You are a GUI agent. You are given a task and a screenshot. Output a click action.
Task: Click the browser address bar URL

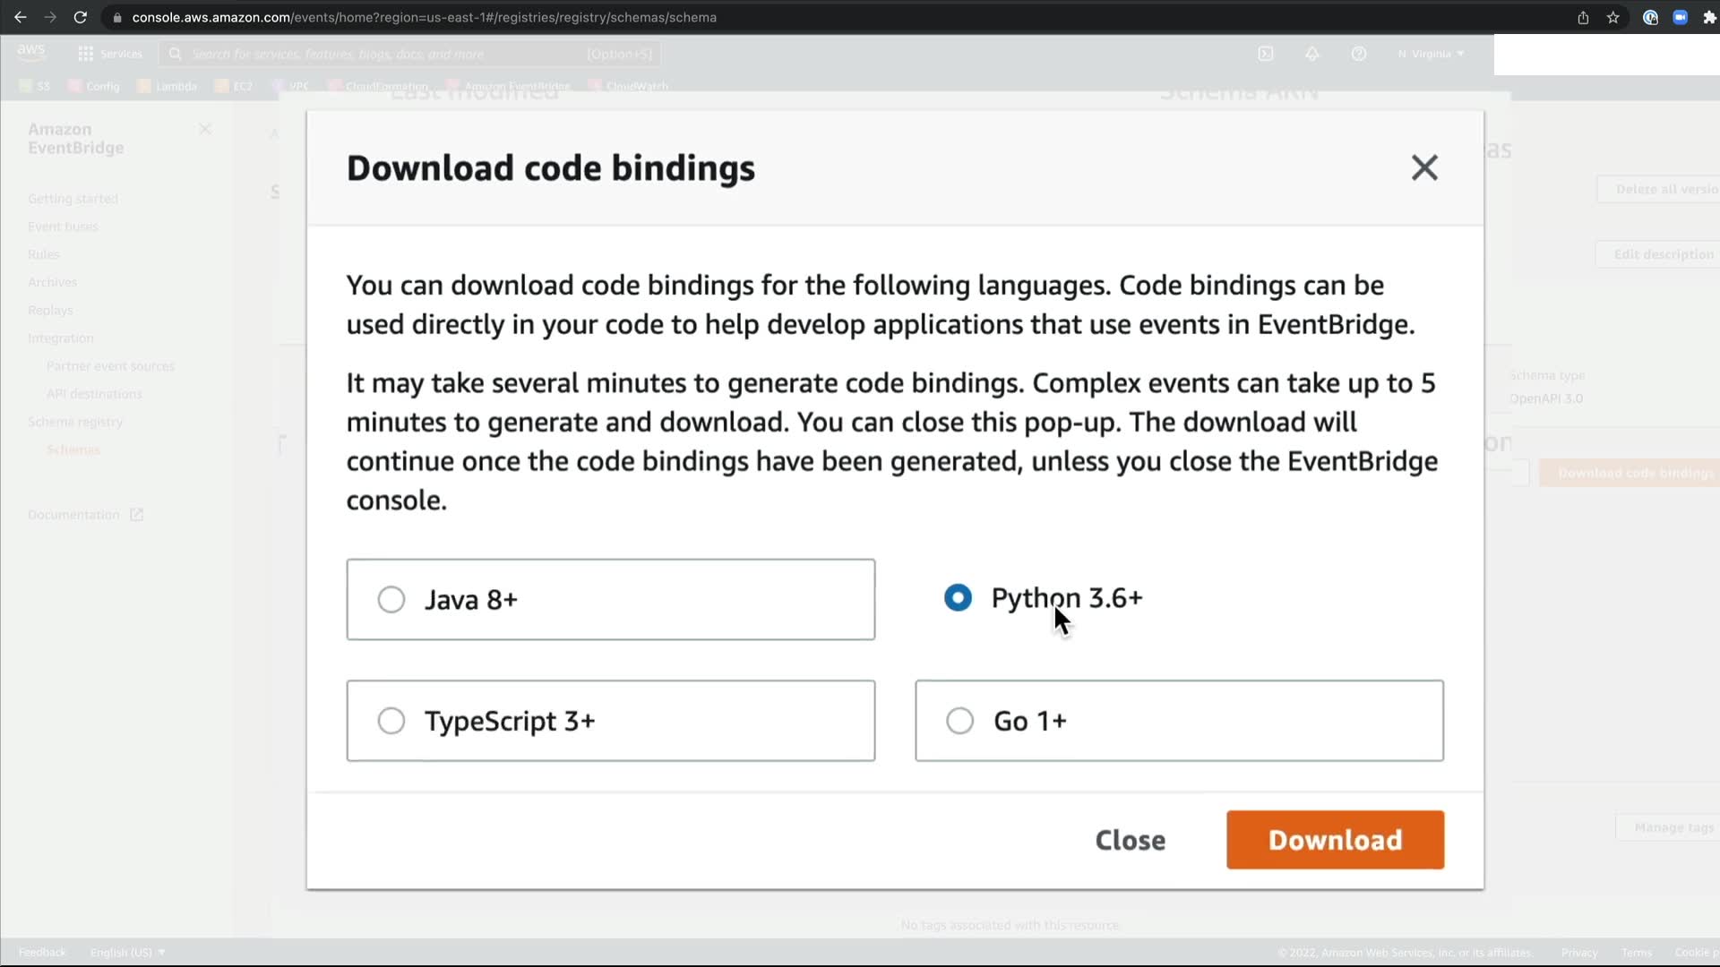coord(424,17)
